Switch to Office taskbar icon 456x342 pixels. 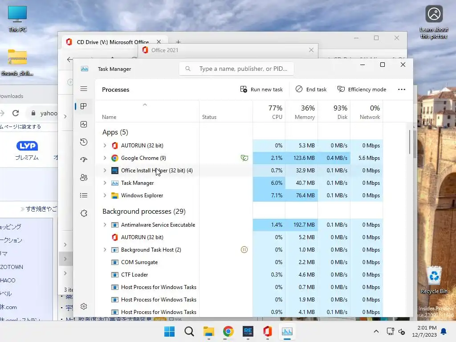(x=268, y=331)
